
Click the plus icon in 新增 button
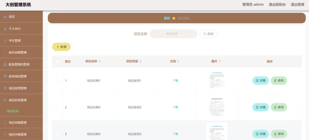tap(58, 47)
